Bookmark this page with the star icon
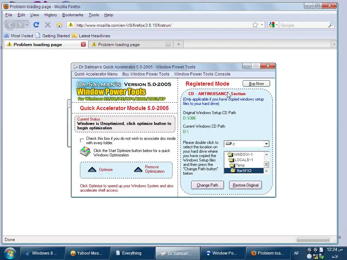 pos(255,25)
